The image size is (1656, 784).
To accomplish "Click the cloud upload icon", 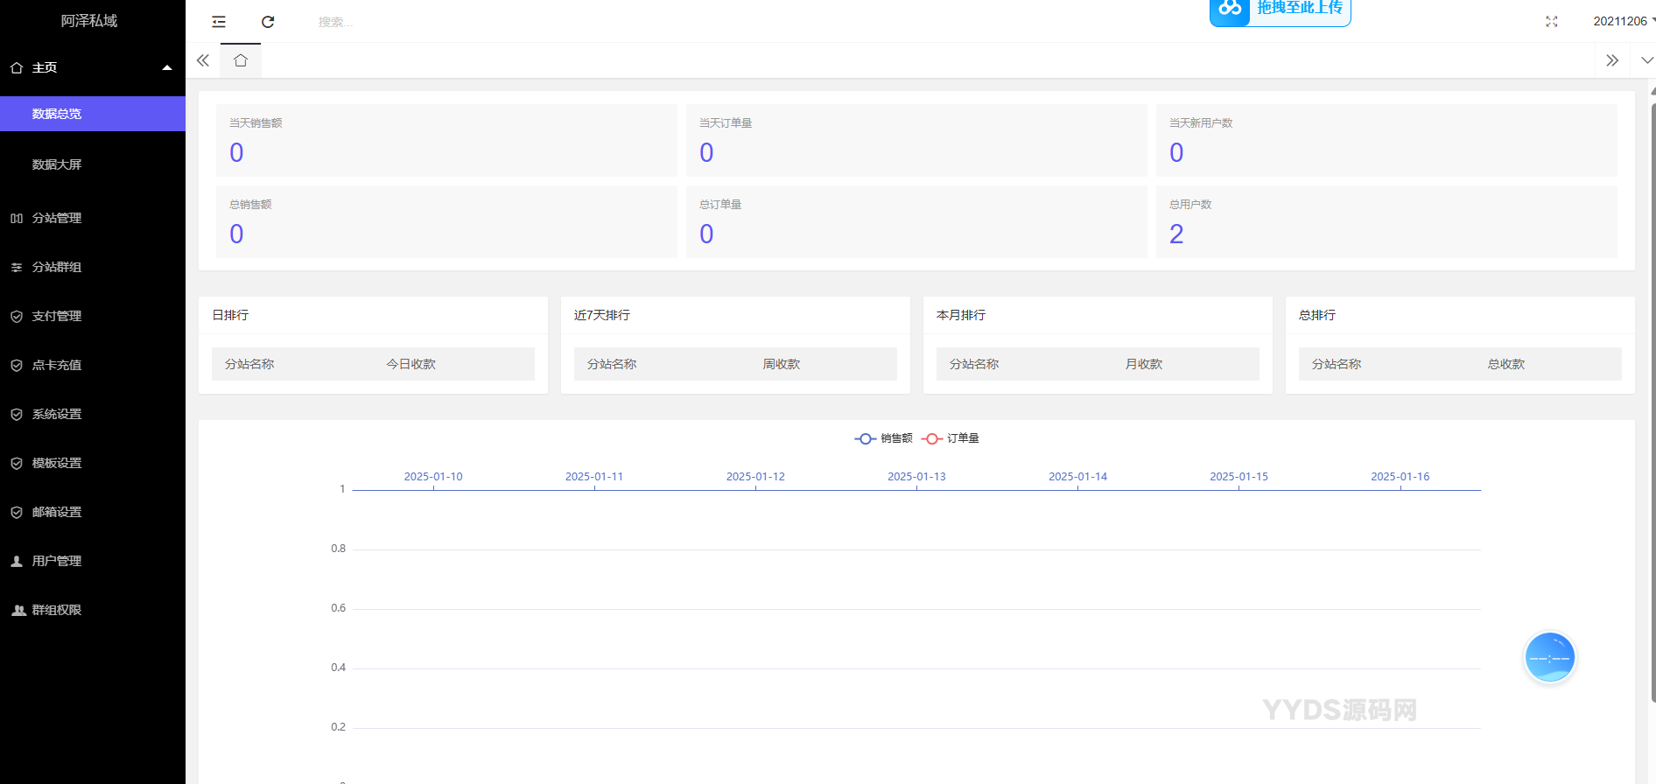I will coord(1230,10).
